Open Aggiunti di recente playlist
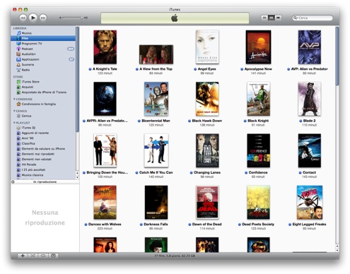Image resolution: width=350 pixels, height=274 pixels. [x=35, y=133]
